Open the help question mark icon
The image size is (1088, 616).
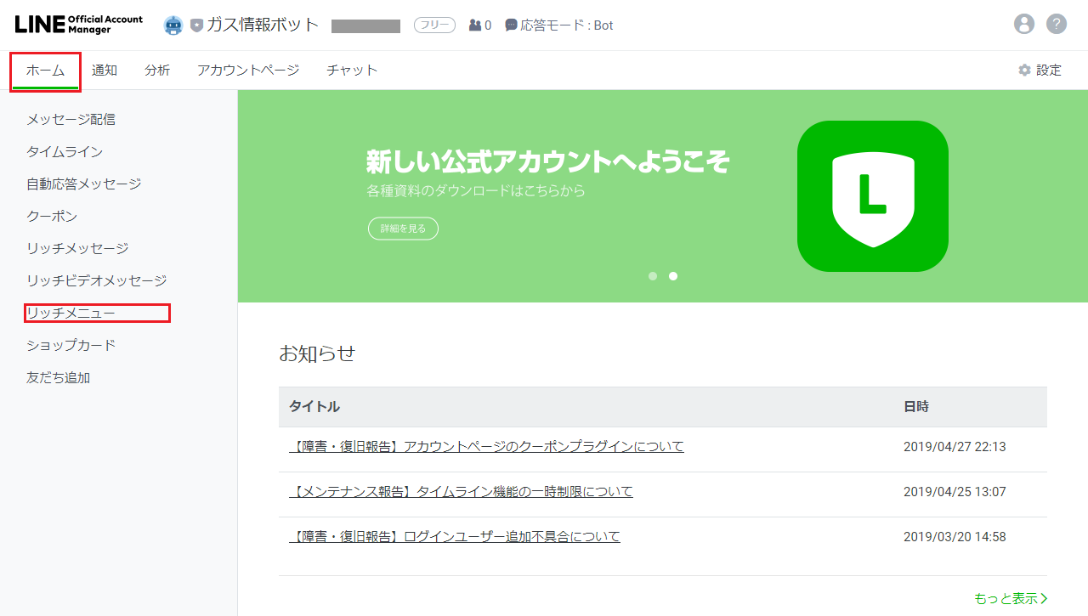tap(1057, 24)
